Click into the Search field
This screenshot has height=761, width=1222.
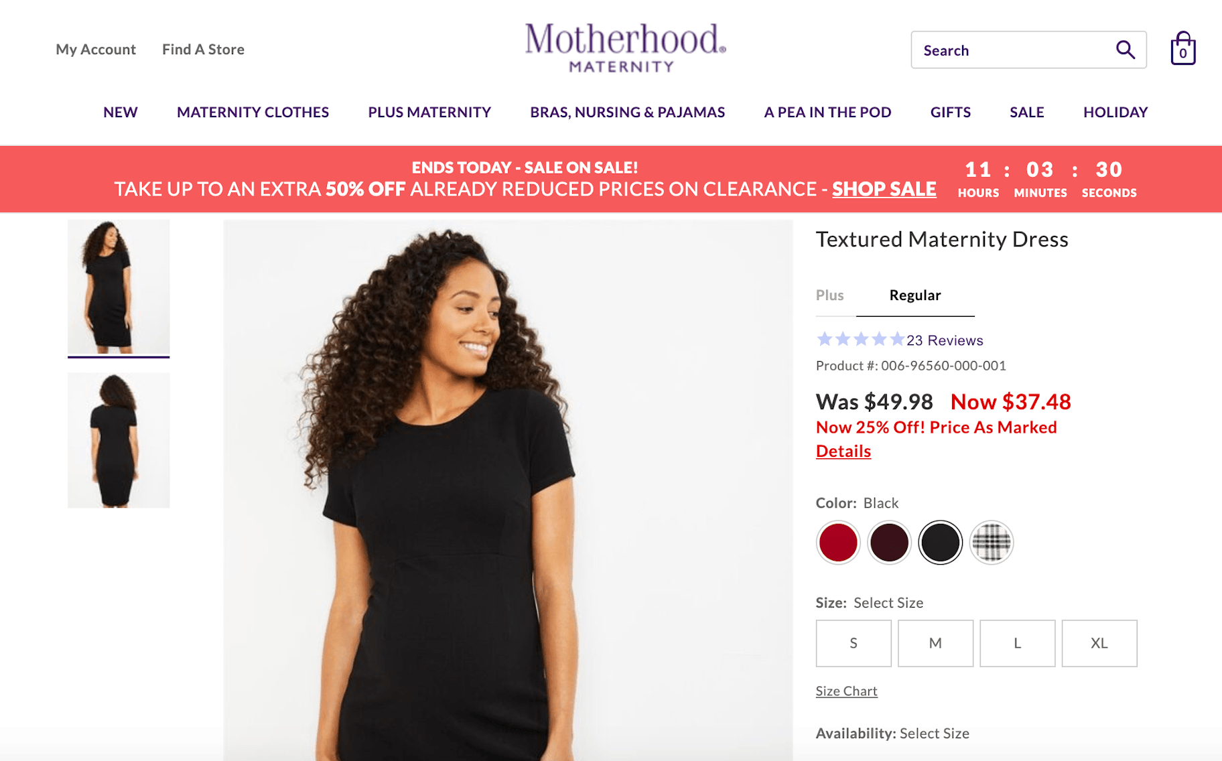pos(1008,50)
